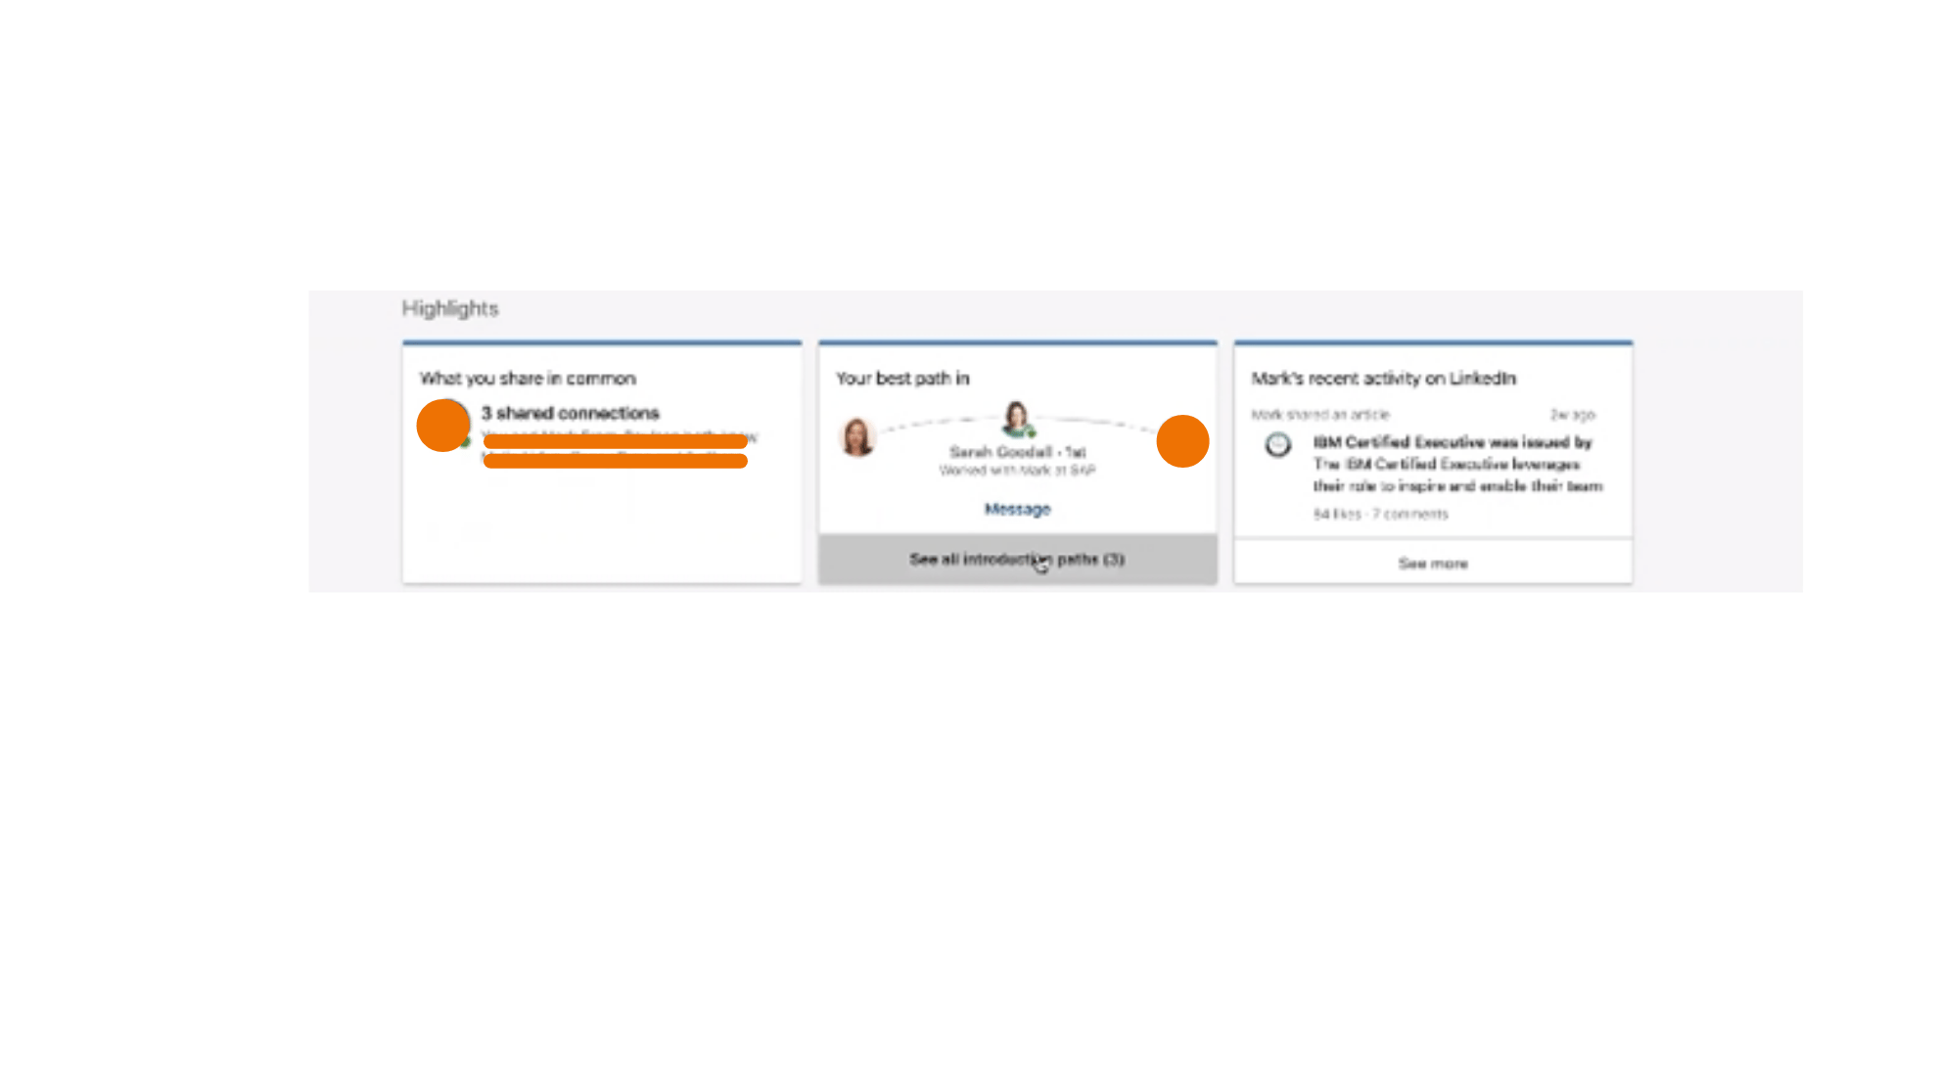The height and width of the screenshot is (1086, 1938).
Task: Open the 'IBM Certified Executive was issued by' article
Action: (x=1453, y=442)
